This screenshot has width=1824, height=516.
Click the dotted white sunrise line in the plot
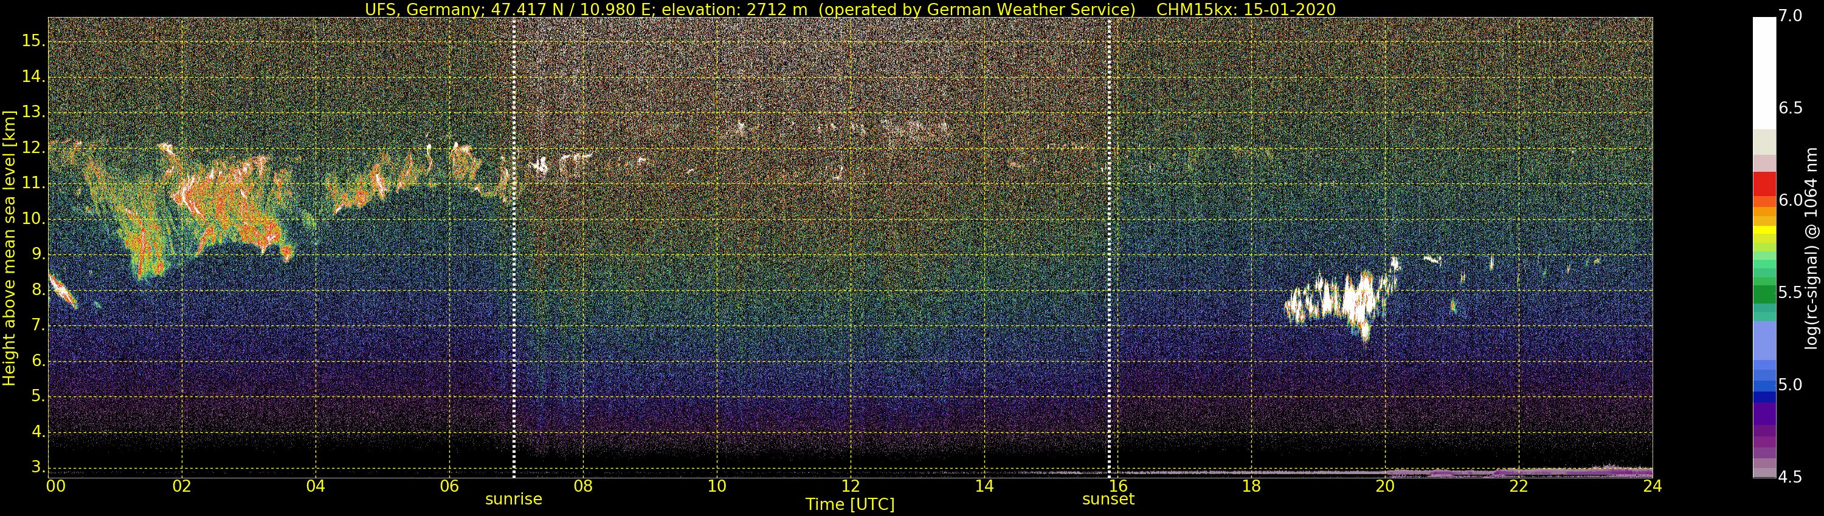[x=513, y=248]
